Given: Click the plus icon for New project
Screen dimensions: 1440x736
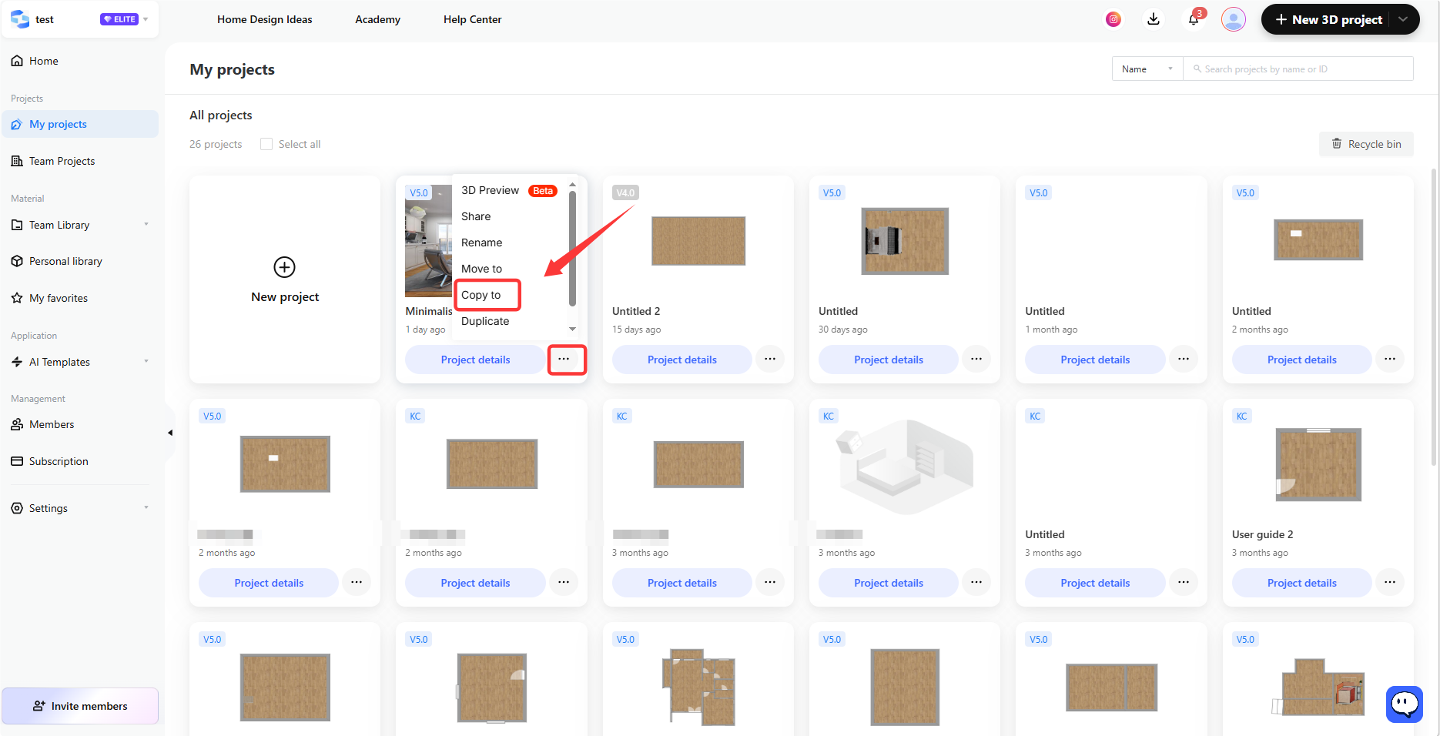Looking at the screenshot, I should pos(284,267).
